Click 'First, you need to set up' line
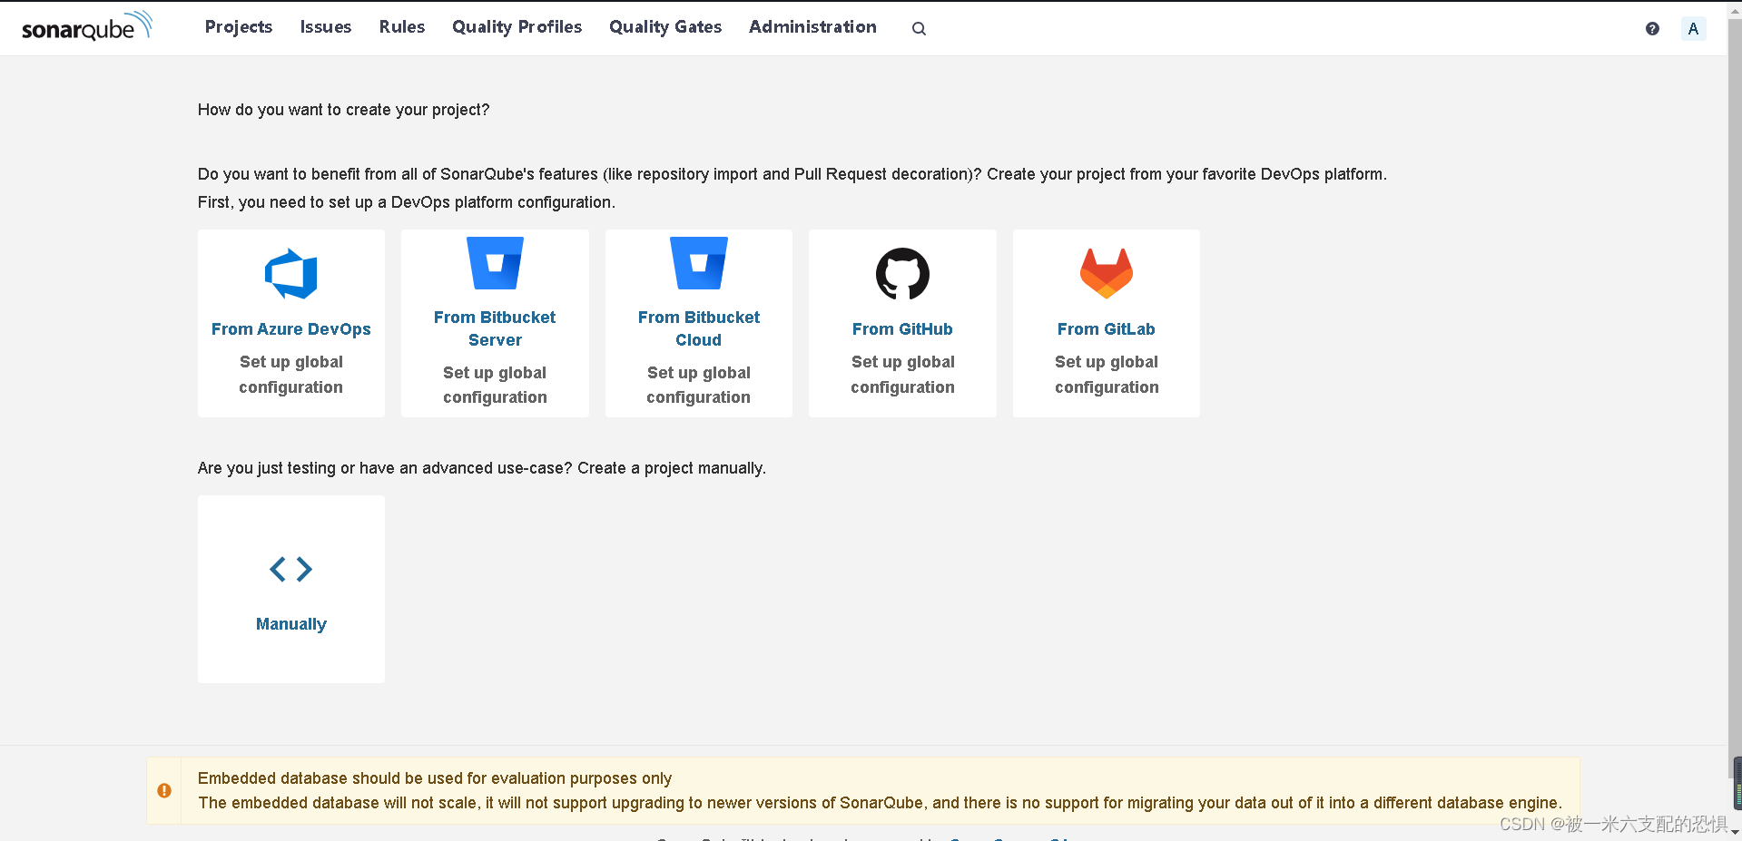The image size is (1742, 841). [x=407, y=202]
